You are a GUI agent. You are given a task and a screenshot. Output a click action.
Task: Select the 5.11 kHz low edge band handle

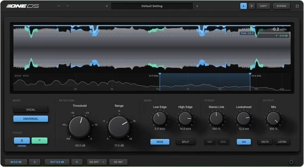tap(159, 74)
